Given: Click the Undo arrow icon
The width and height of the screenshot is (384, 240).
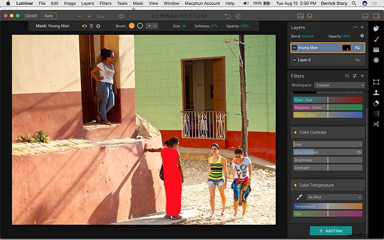Looking at the screenshot, I should pos(227,16).
